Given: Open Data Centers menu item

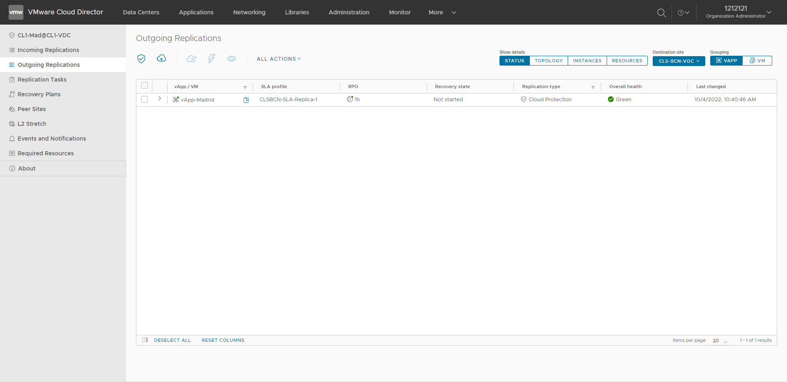Looking at the screenshot, I should [141, 12].
